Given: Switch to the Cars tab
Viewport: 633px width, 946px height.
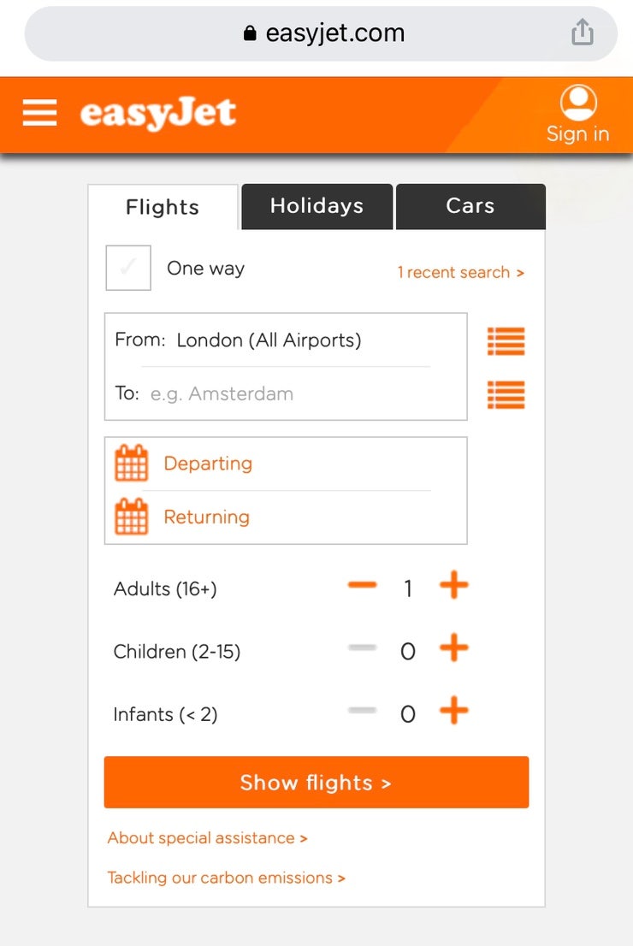Looking at the screenshot, I should [x=470, y=206].
